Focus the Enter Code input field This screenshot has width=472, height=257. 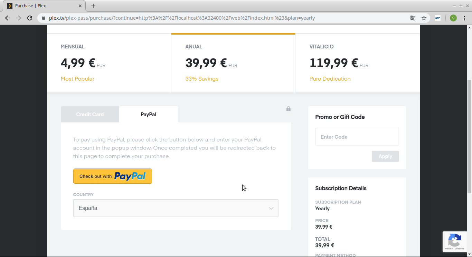coord(357,137)
